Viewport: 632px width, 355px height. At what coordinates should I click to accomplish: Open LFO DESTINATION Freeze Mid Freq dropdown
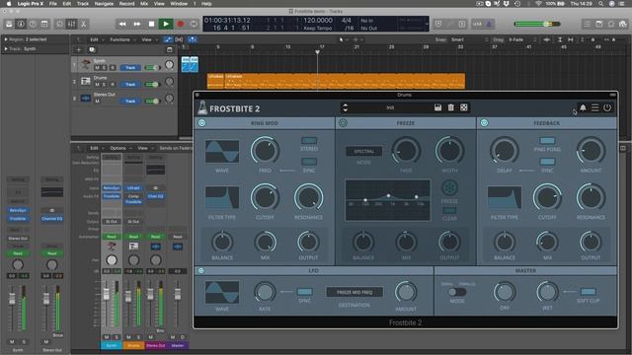tap(355, 292)
